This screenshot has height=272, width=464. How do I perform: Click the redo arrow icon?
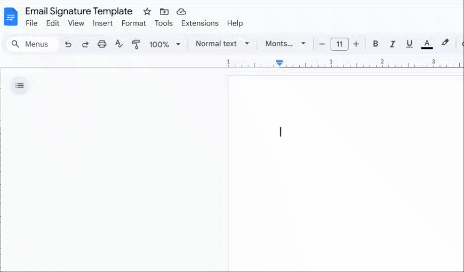tap(85, 44)
